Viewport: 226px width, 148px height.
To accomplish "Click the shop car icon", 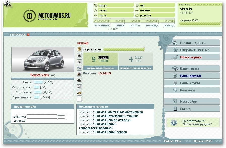I will 137,10.
